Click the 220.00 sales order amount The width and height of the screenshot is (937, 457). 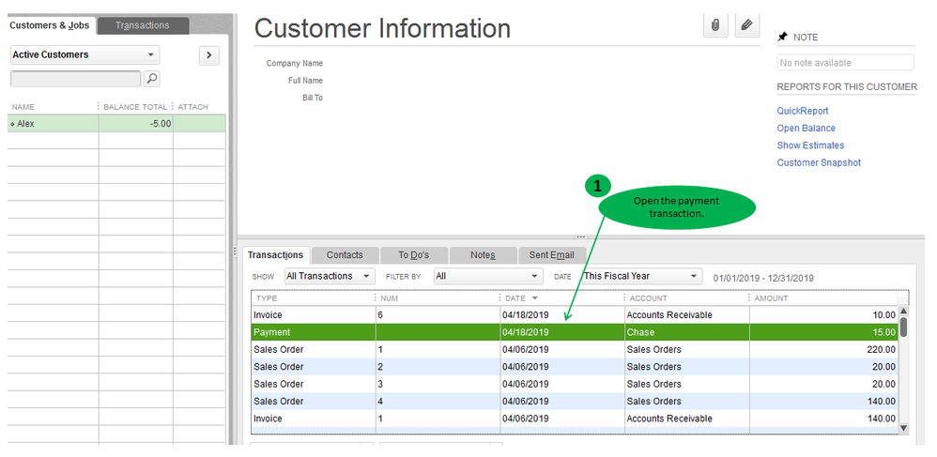[x=882, y=349]
